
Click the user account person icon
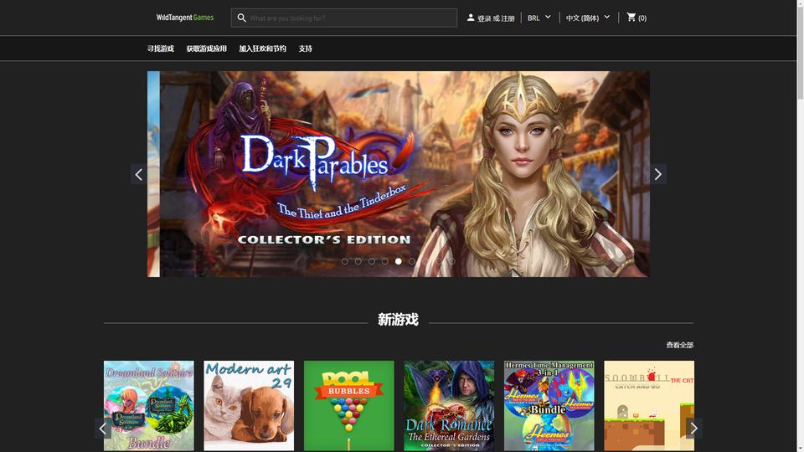(x=470, y=18)
